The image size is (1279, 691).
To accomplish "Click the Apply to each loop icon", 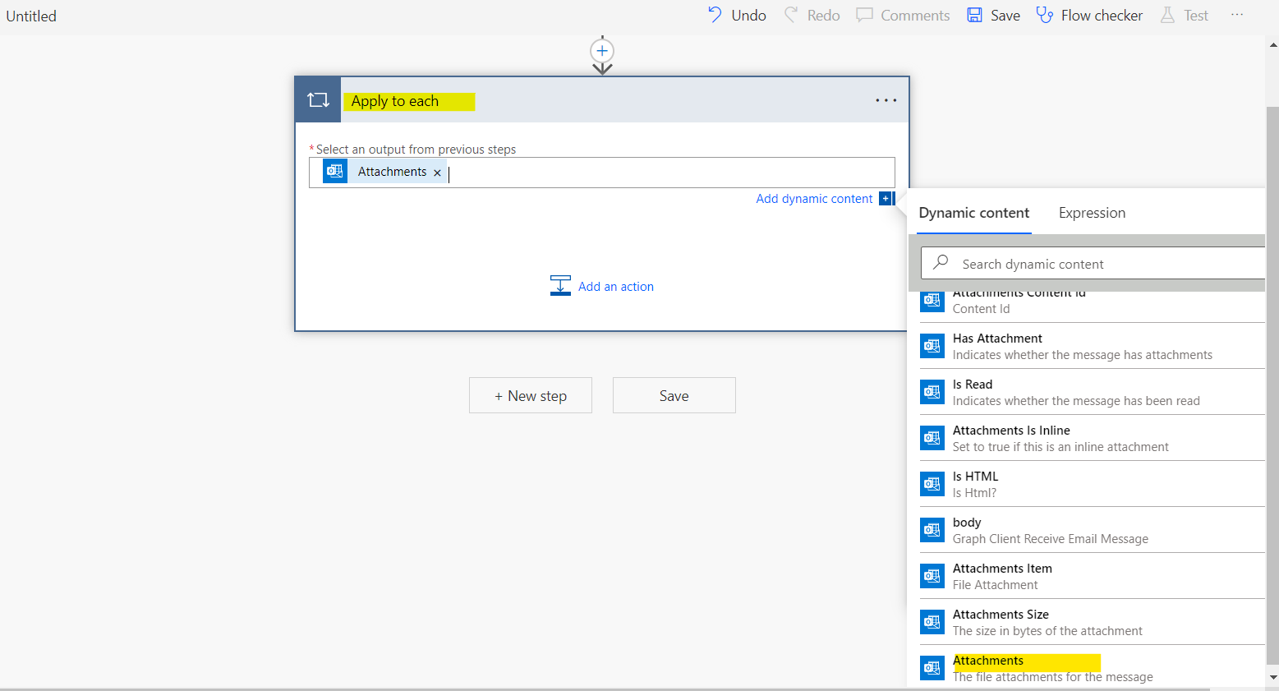I will [318, 100].
